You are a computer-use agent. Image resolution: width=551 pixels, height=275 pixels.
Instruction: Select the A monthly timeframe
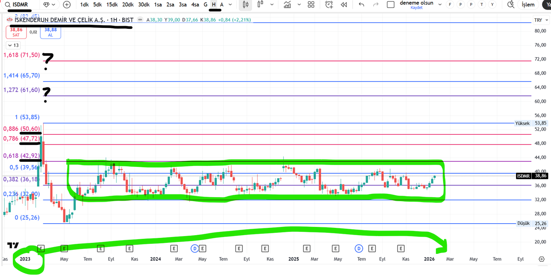click(222, 5)
